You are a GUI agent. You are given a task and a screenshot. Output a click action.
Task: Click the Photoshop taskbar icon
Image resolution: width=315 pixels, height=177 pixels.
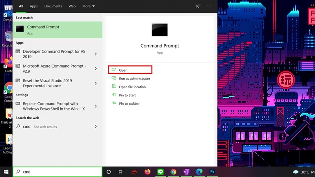[212, 172]
